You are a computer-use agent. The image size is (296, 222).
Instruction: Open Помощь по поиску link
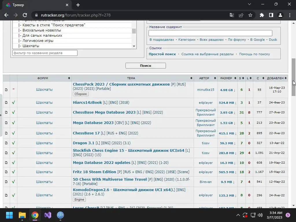click(x=254, y=54)
